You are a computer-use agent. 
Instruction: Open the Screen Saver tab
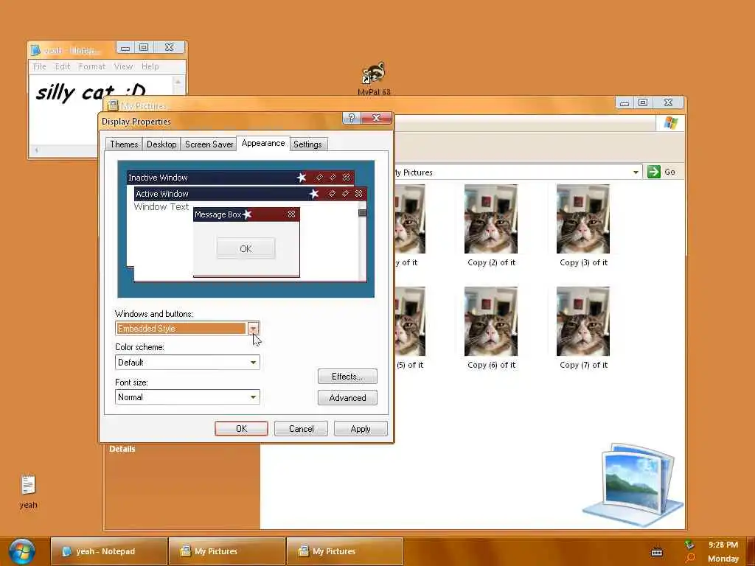tap(209, 144)
